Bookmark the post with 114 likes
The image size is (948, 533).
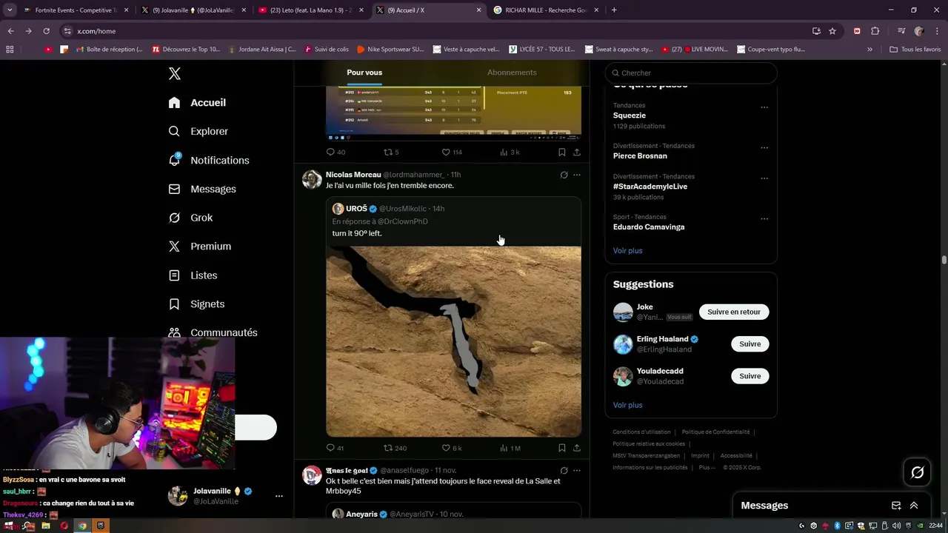(561, 152)
